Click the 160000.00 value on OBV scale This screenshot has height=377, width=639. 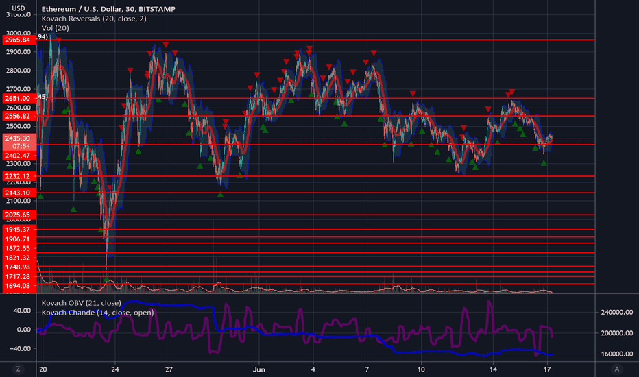click(616, 354)
